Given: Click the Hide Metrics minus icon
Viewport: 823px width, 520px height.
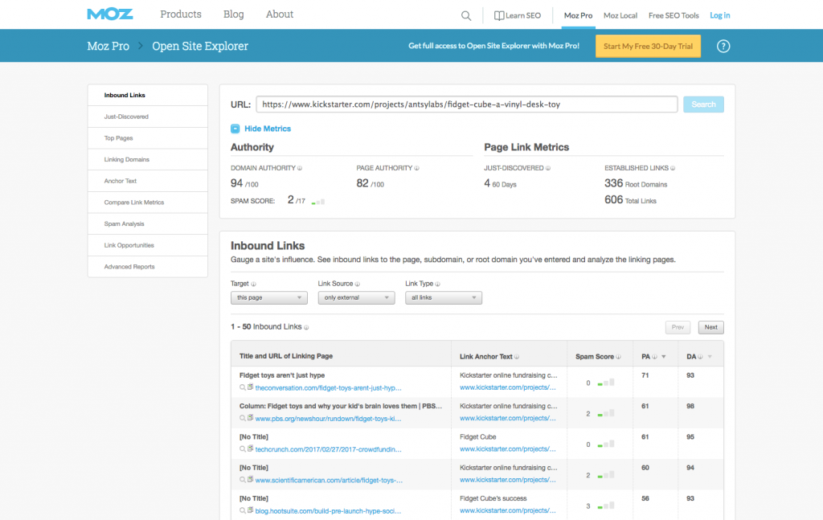Looking at the screenshot, I should point(235,129).
